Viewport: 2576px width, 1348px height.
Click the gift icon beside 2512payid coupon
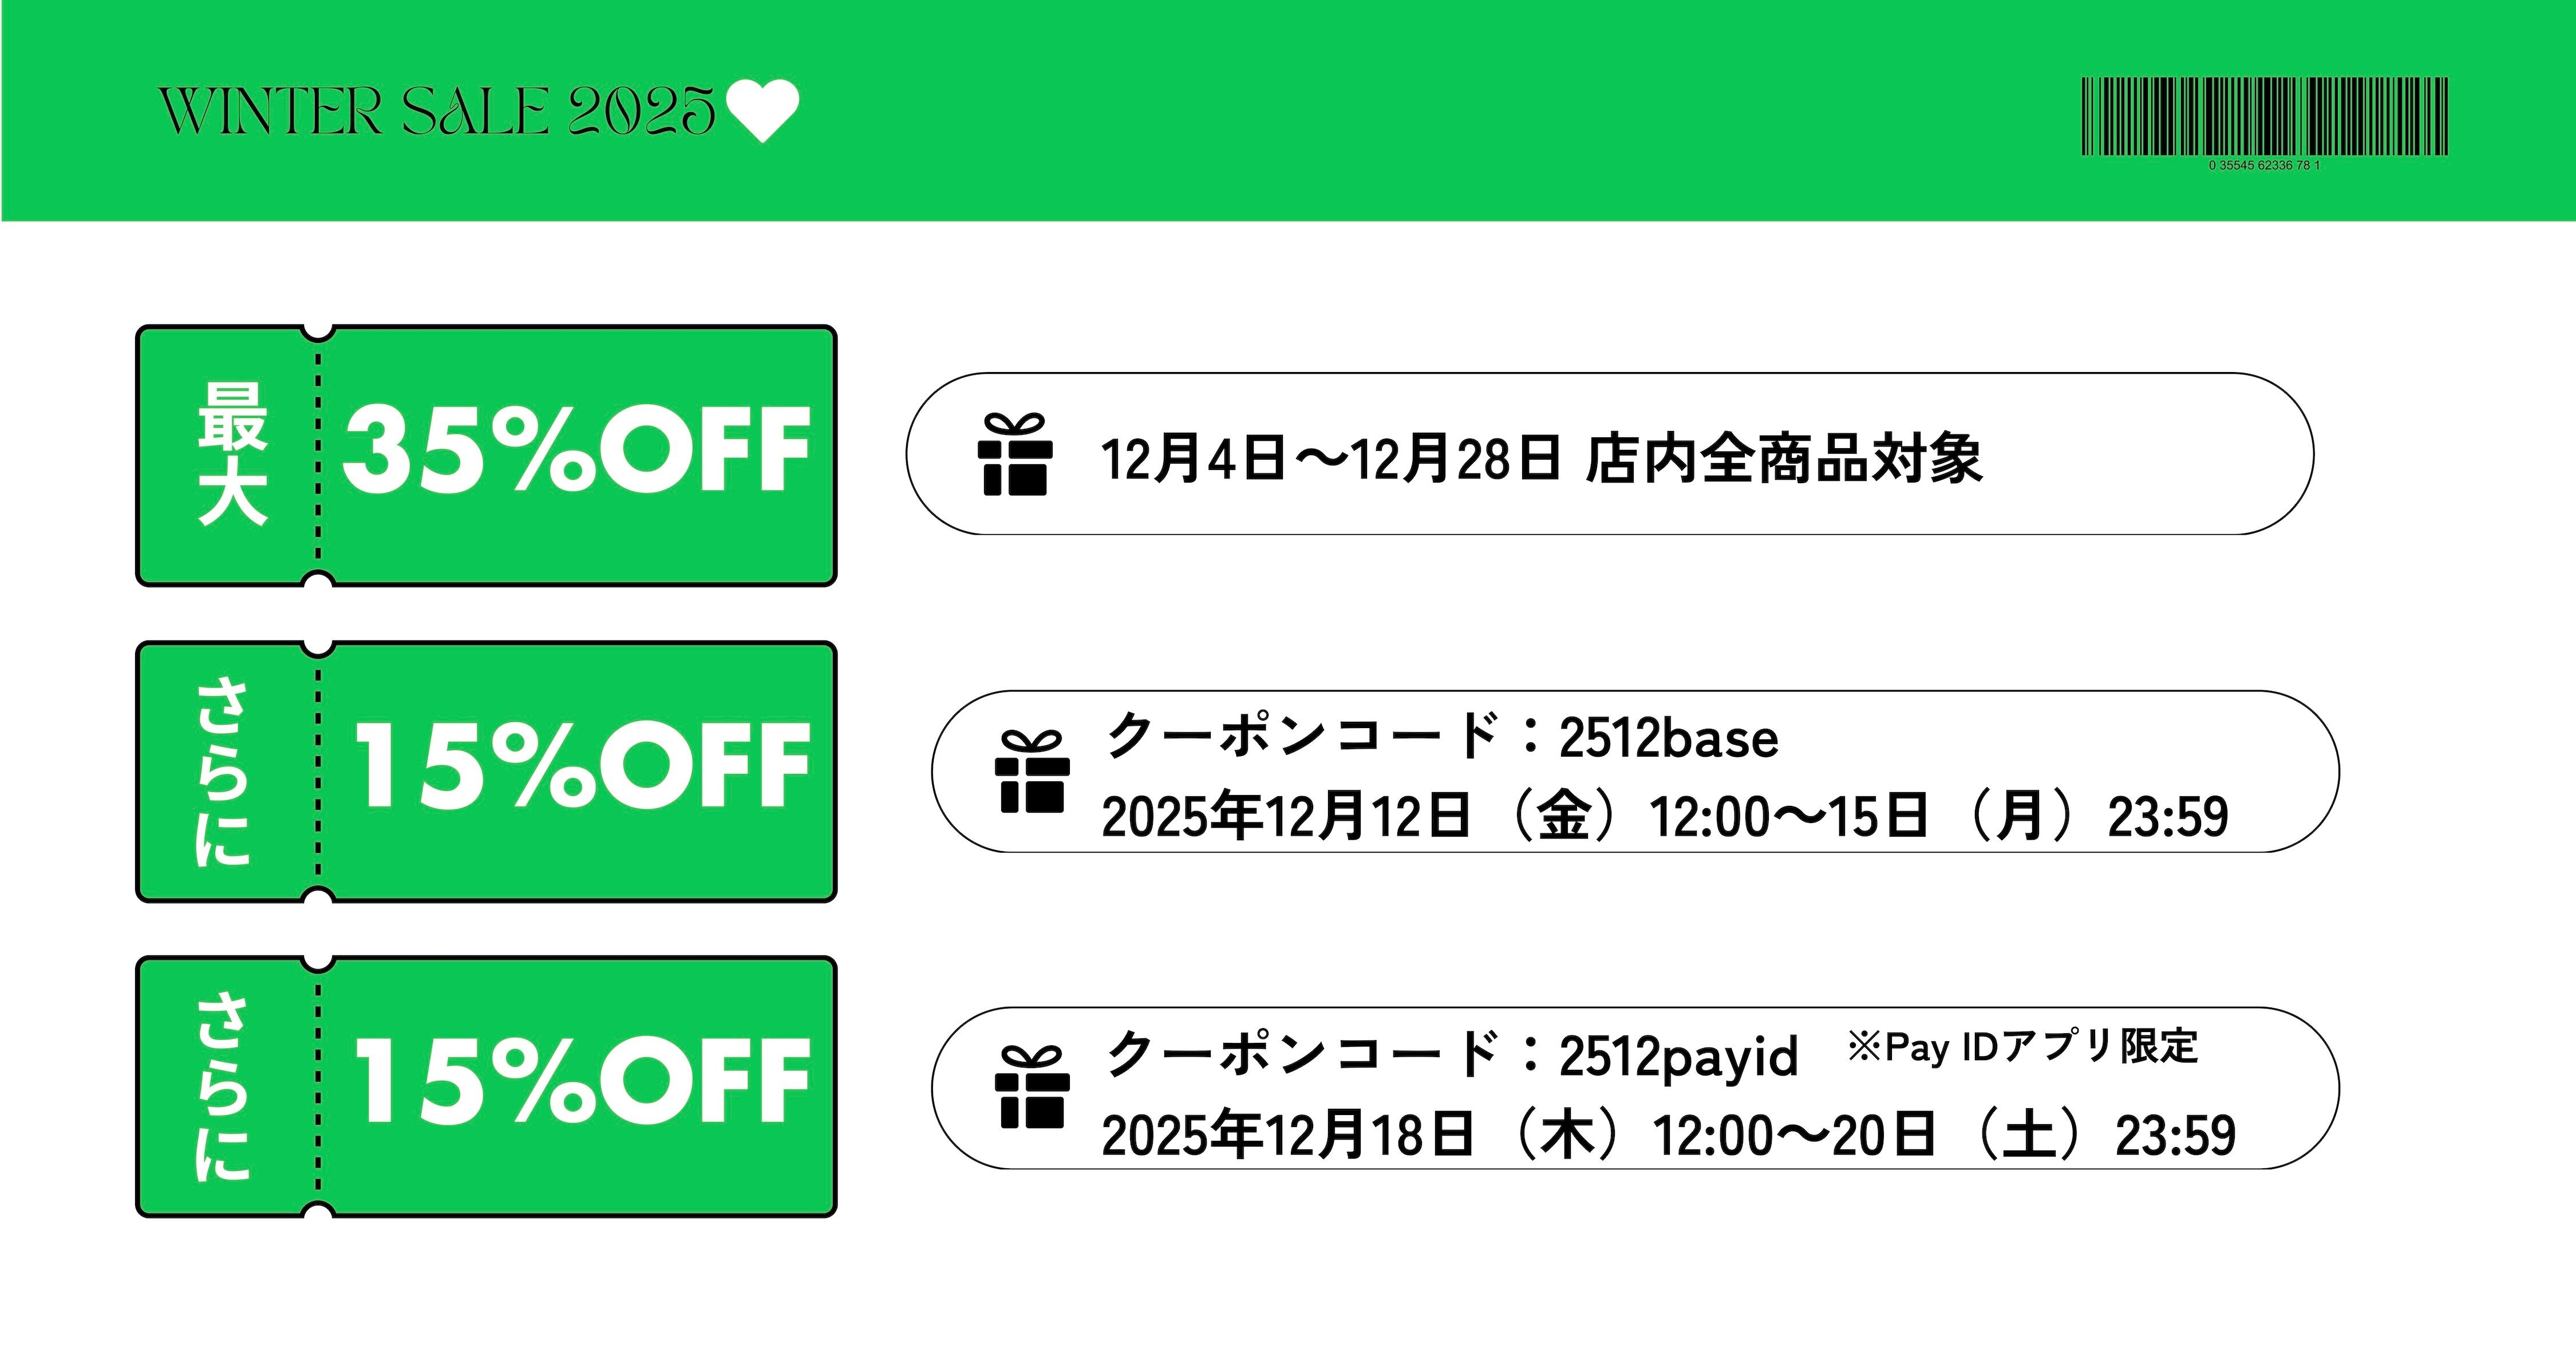coord(1032,1087)
